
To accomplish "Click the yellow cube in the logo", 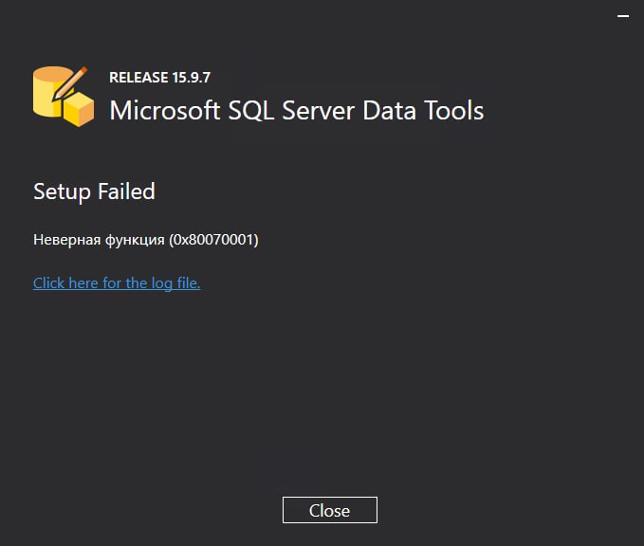I will click(x=79, y=110).
